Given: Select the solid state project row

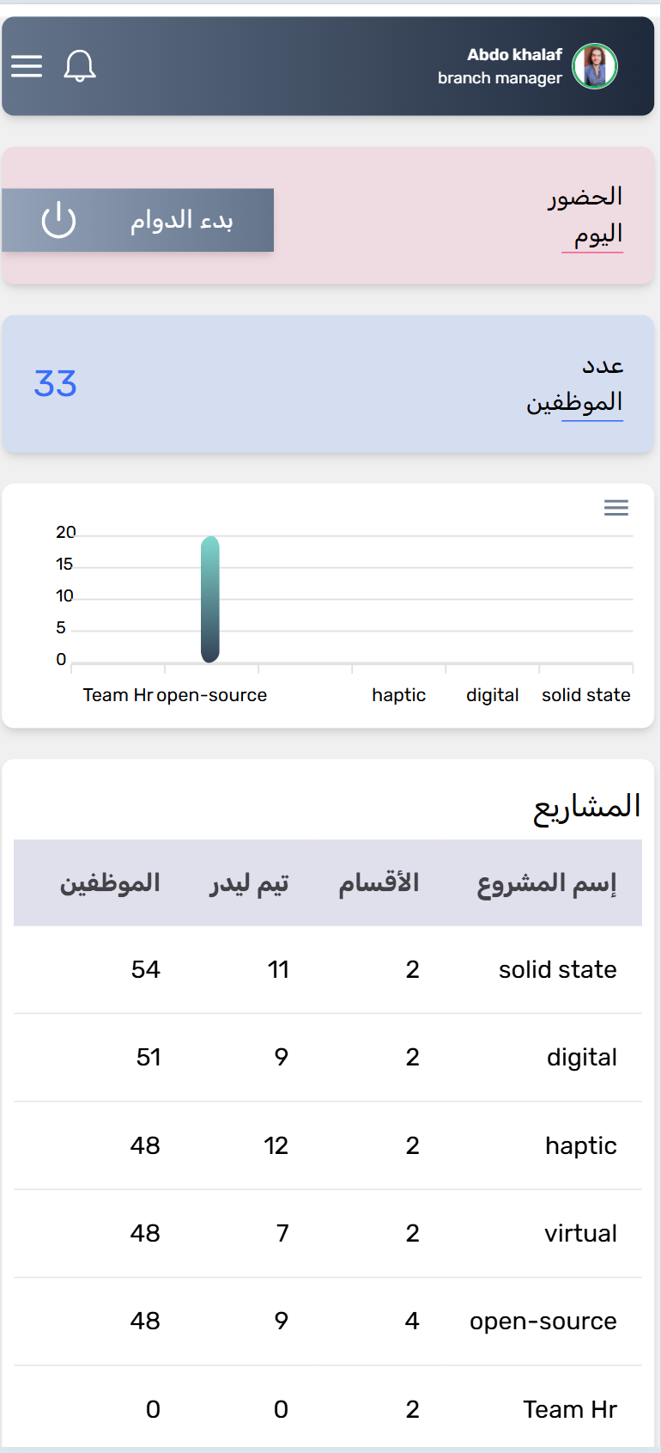Looking at the screenshot, I should tap(557, 969).
